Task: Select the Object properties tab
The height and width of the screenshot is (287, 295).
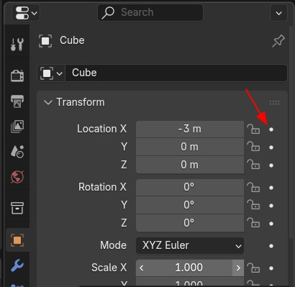Action: [17, 240]
